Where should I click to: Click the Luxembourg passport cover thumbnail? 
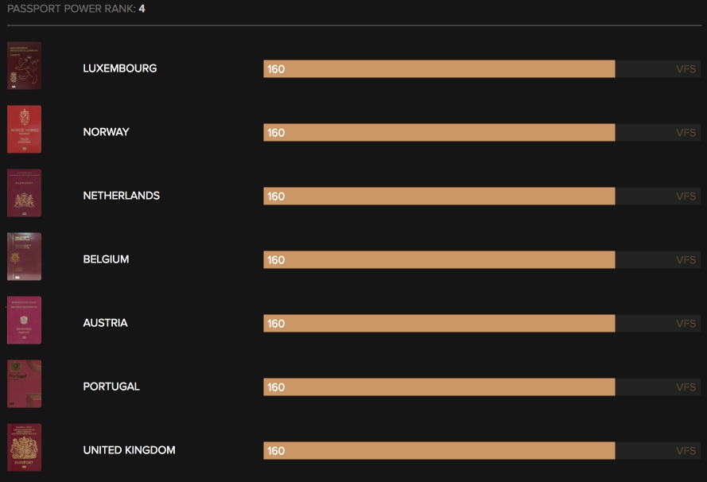pyautogui.click(x=24, y=66)
